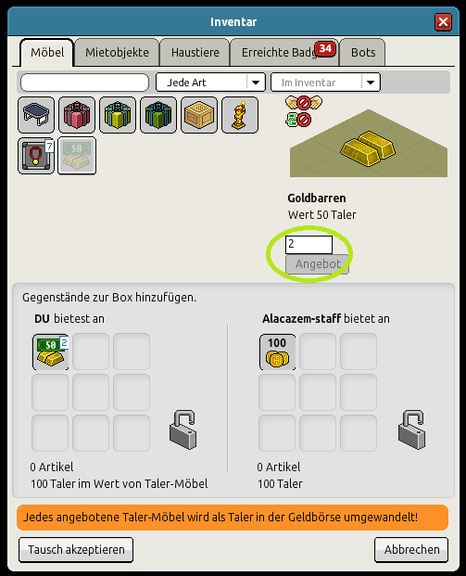The image size is (466, 576).
Task: Open the Bots tab
Action: point(363,53)
